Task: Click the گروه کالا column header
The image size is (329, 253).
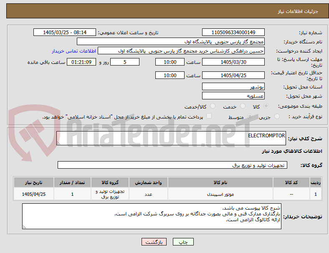Action: click(110, 182)
